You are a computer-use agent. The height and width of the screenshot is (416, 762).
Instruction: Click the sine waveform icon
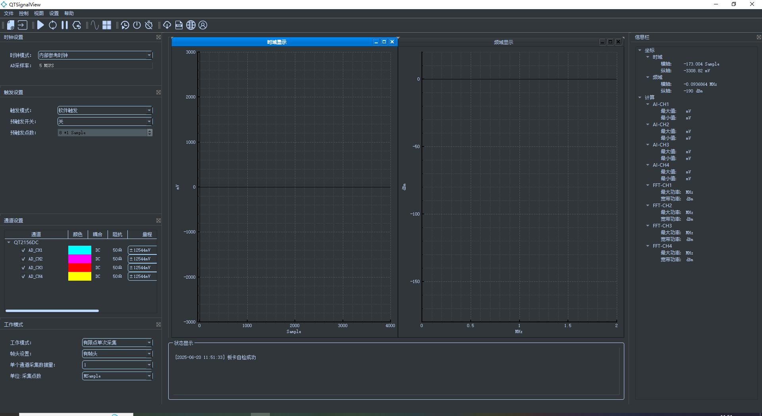coord(94,25)
